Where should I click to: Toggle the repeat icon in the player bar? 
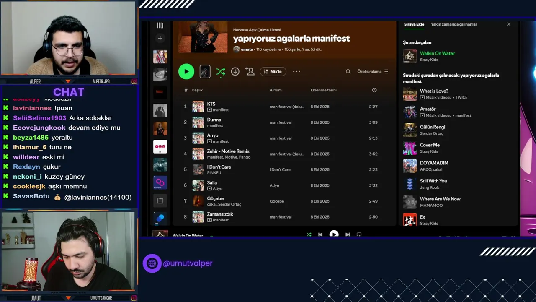359,234
